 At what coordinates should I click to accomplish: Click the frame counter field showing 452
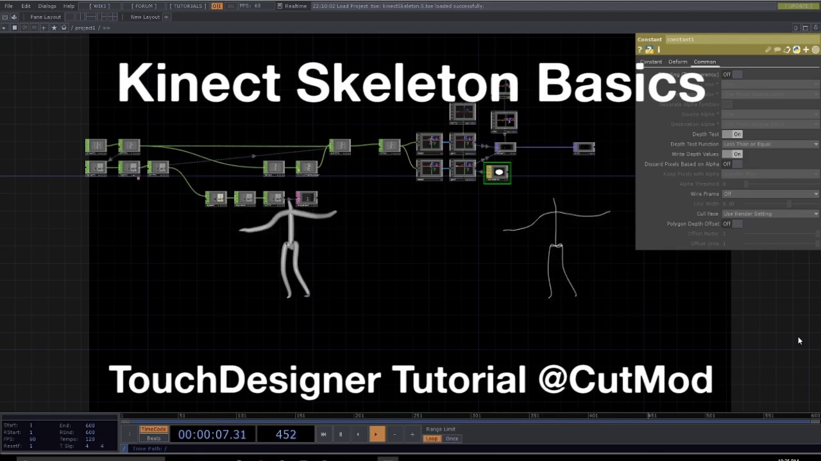pyautogui.click(x=285, y=434)
